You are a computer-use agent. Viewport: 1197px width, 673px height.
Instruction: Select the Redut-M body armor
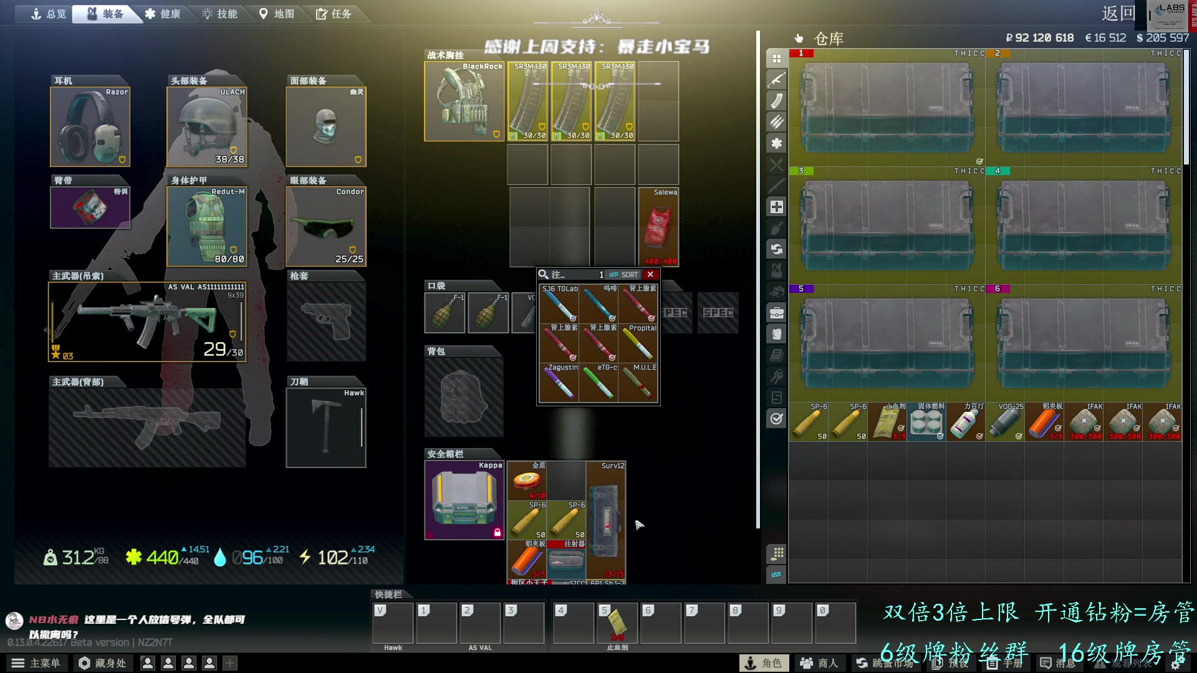pyautogui.click(x=207, y=226)
